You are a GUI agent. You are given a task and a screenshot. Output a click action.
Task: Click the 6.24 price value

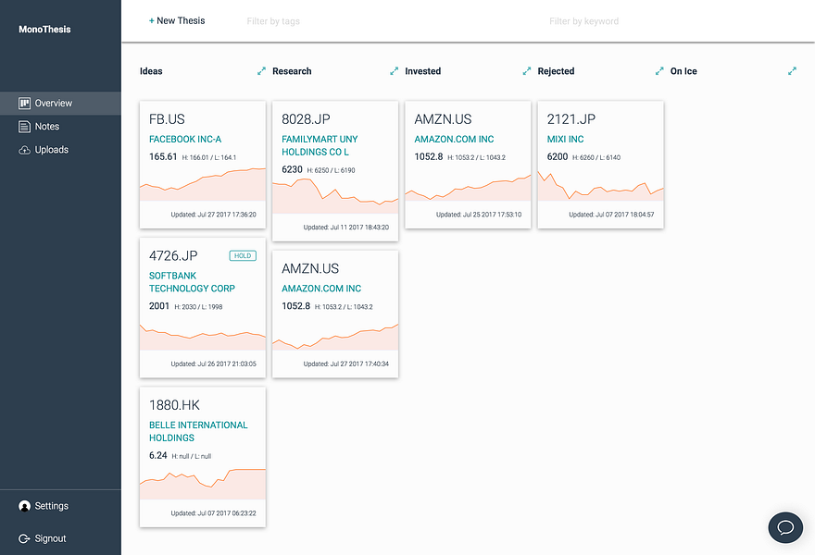point(158,456)
